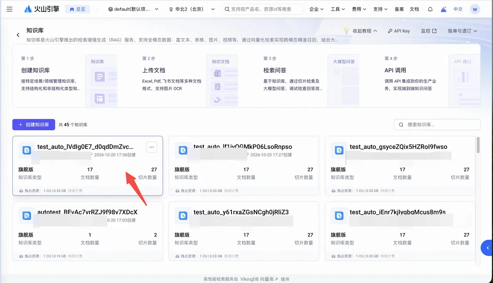Open the hamburger navigation menu
Image resolution: width=493 pixels, height=283 pixels.
(x=10, y=9)
